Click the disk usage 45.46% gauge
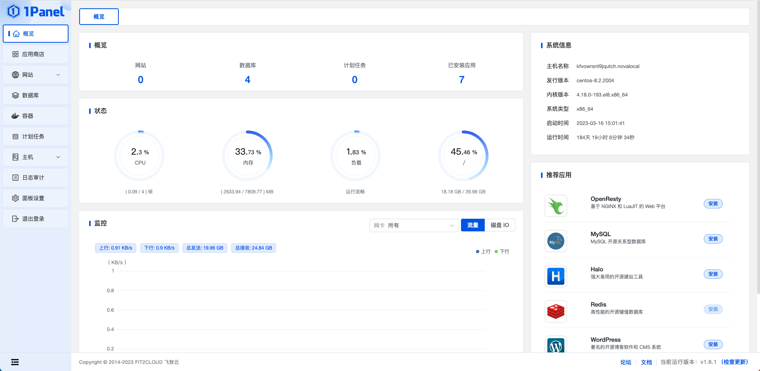Viewport: 760px width, 371px height. [463, 156]
